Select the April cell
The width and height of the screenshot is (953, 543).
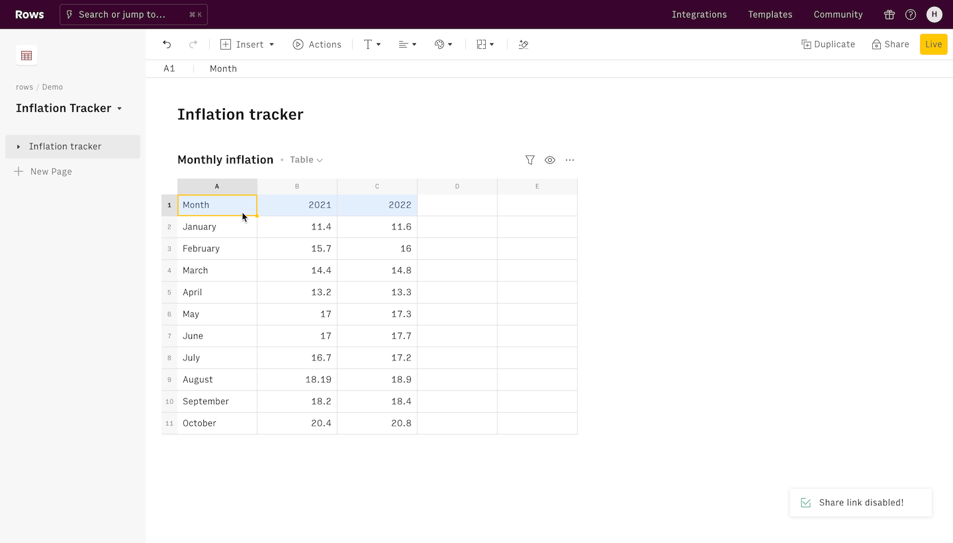click(x=217, y=292)
